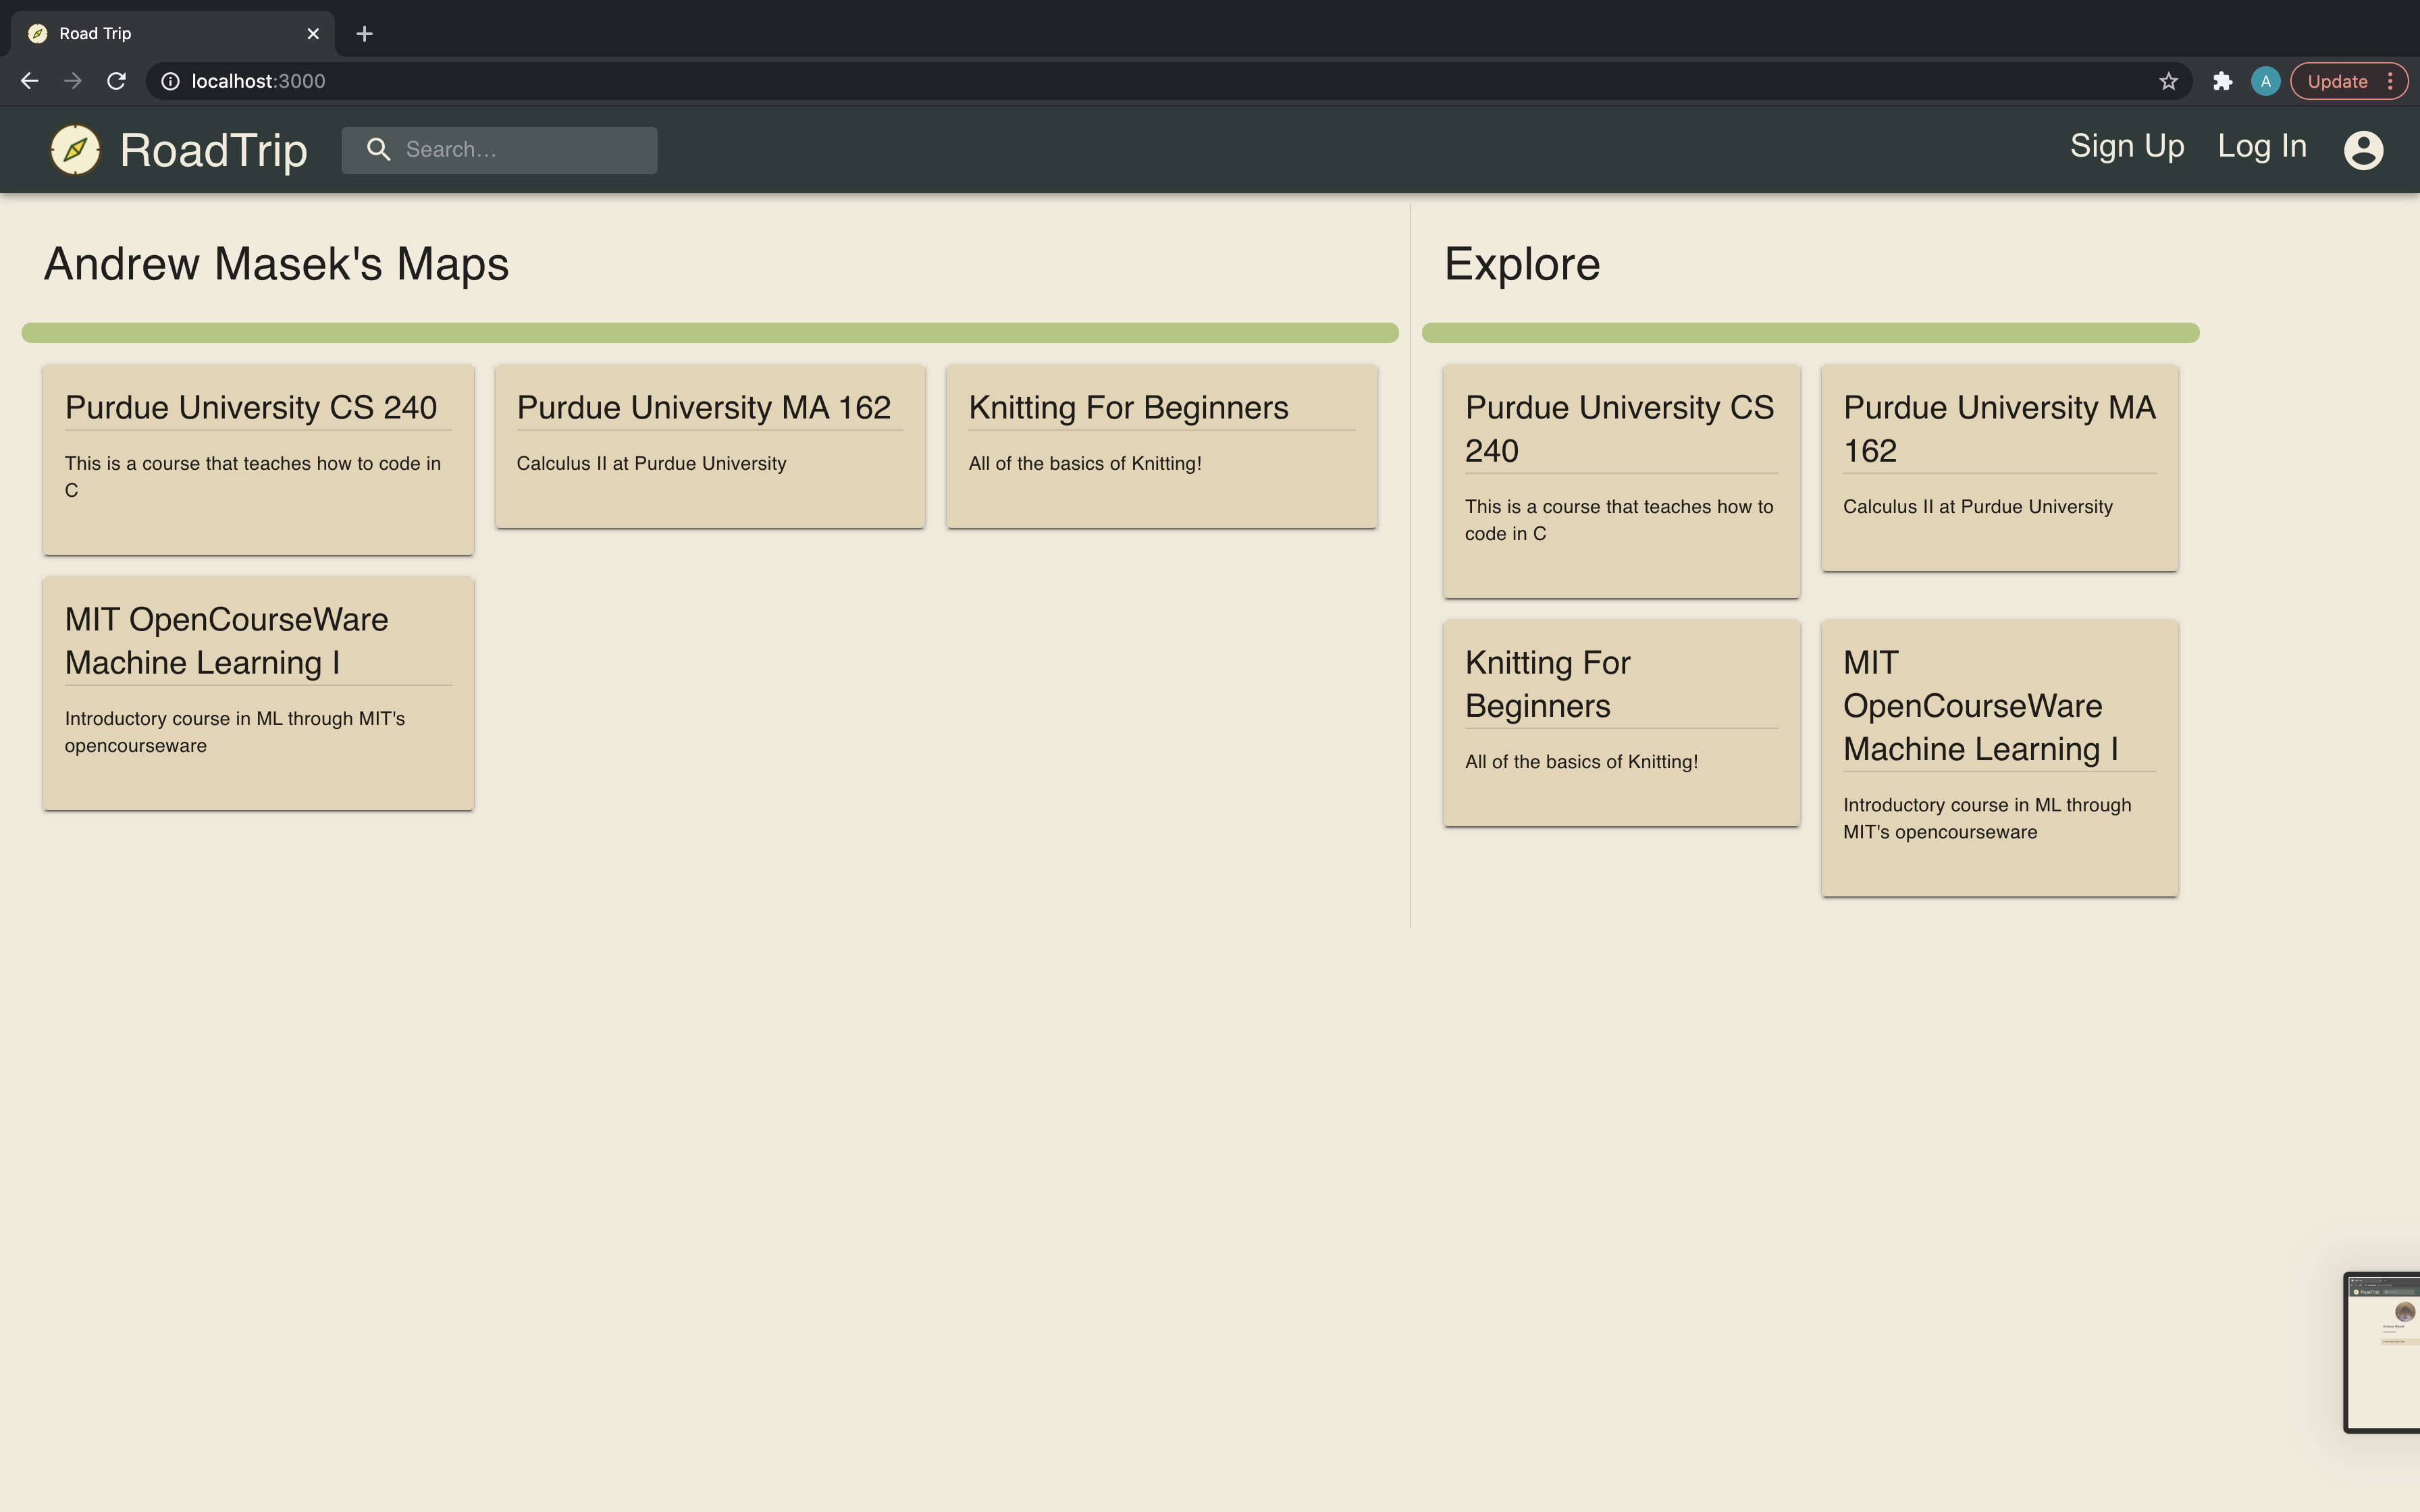Open the user account avatar icon
Viewport: 2420px width, 1512px height.
2363,150
